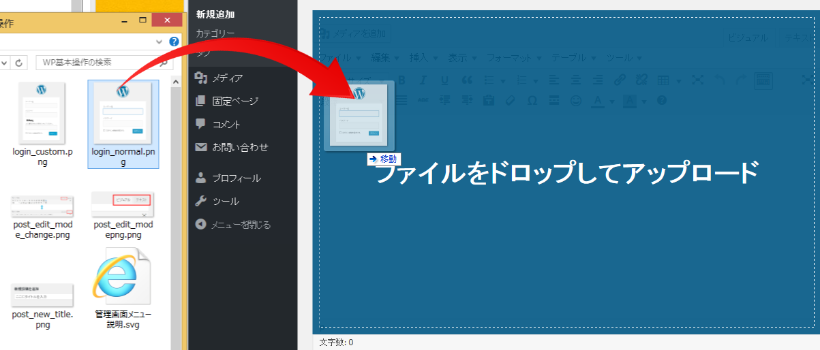
Task: Open the メディア menu in sidebar
Action: click(x=227, y=78)
